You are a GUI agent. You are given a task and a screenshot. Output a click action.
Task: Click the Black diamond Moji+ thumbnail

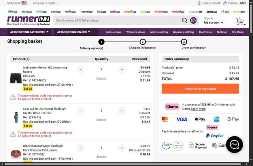(16, 154)
